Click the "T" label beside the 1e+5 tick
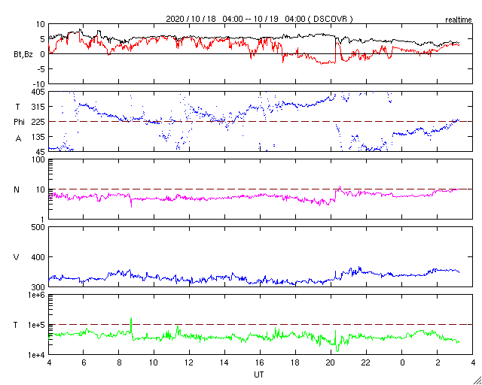The image size is (482, 385). point(16,325)
